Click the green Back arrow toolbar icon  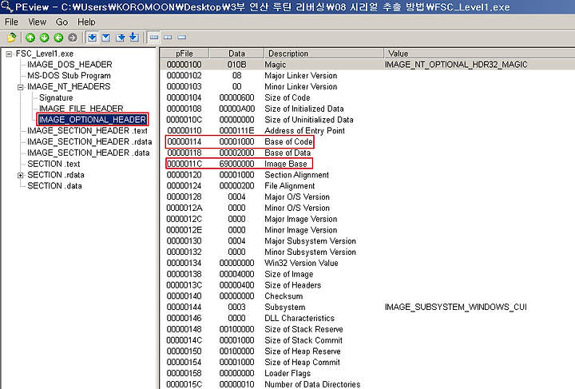[x=58, y=38]
